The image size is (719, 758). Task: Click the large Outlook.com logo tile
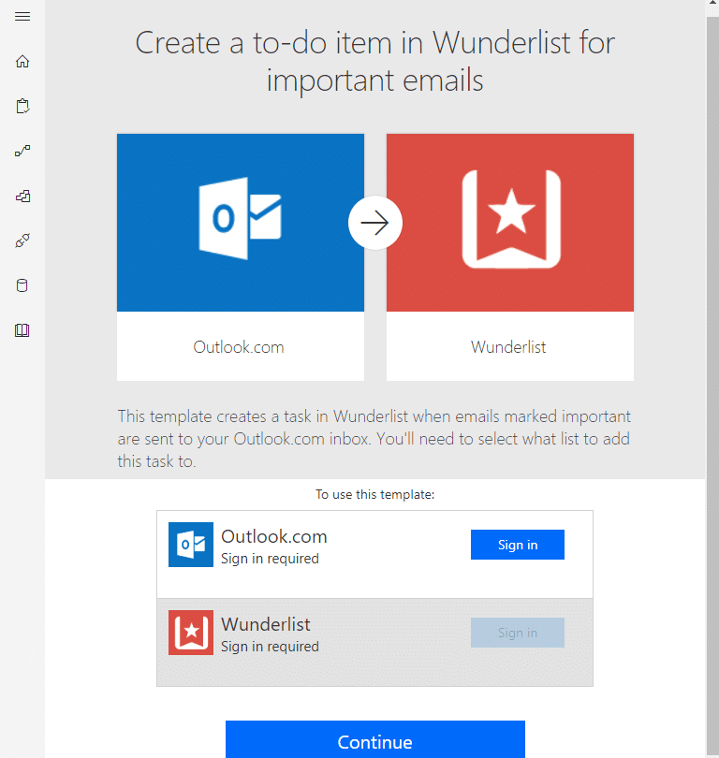click(241, 223)
